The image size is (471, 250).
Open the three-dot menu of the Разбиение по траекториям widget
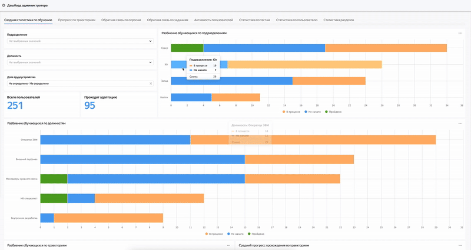pos(228,245)
